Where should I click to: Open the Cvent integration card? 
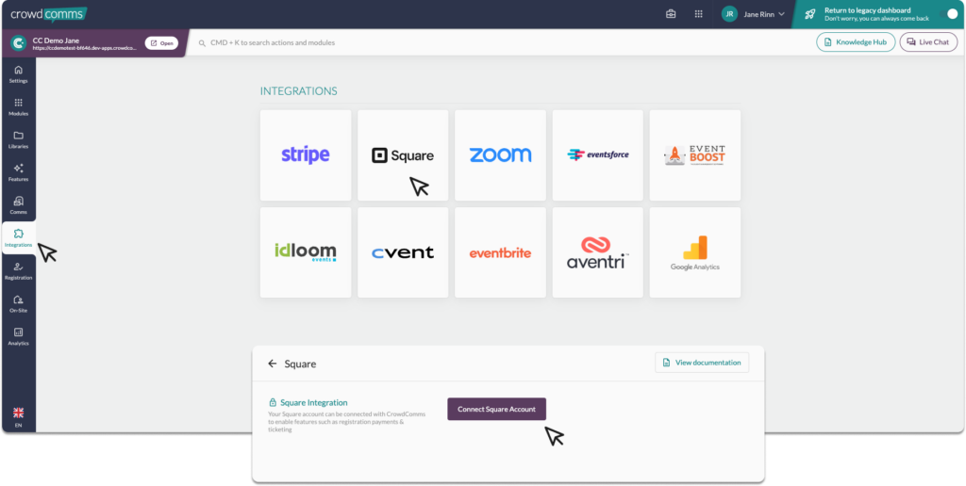[x=403, y=252]
